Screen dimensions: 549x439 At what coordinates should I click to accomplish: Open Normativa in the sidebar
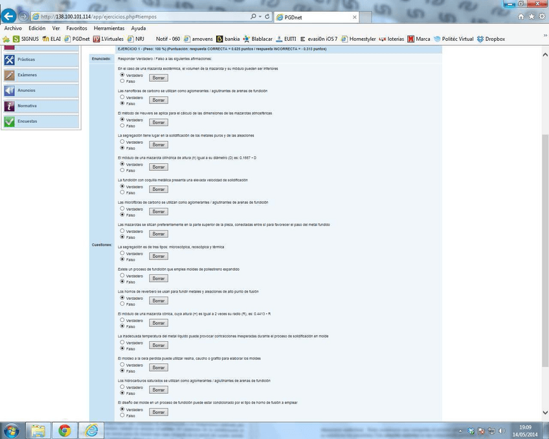(41, 106)
